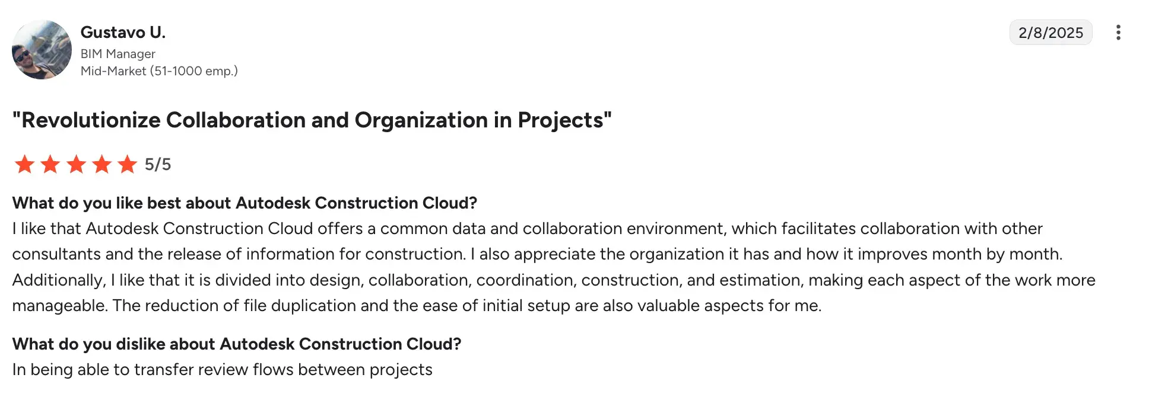Image resolution: width=1149 pixels, height=397 pixels.
Task: Click the dislike answer about review flows
Action: (x=222, y=370)
